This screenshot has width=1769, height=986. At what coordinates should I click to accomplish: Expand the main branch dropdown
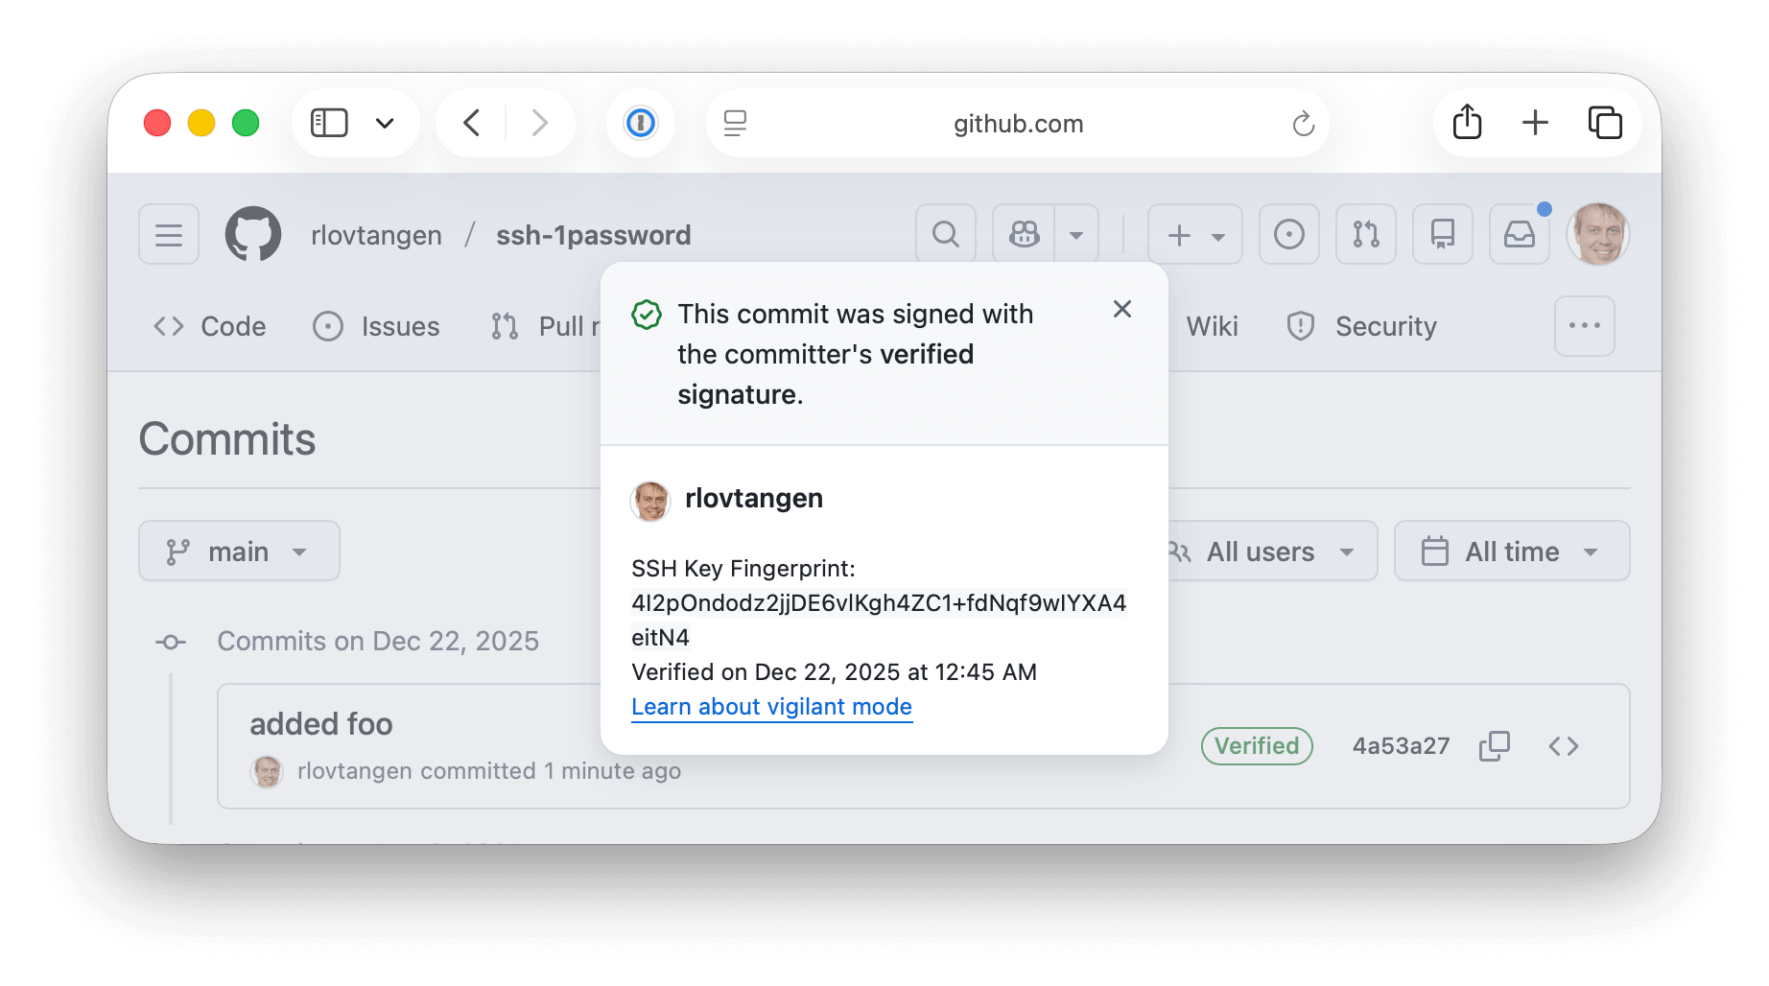pyautogui.click(x=239, y=552)
